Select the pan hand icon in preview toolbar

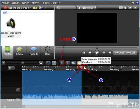[125, 8]
